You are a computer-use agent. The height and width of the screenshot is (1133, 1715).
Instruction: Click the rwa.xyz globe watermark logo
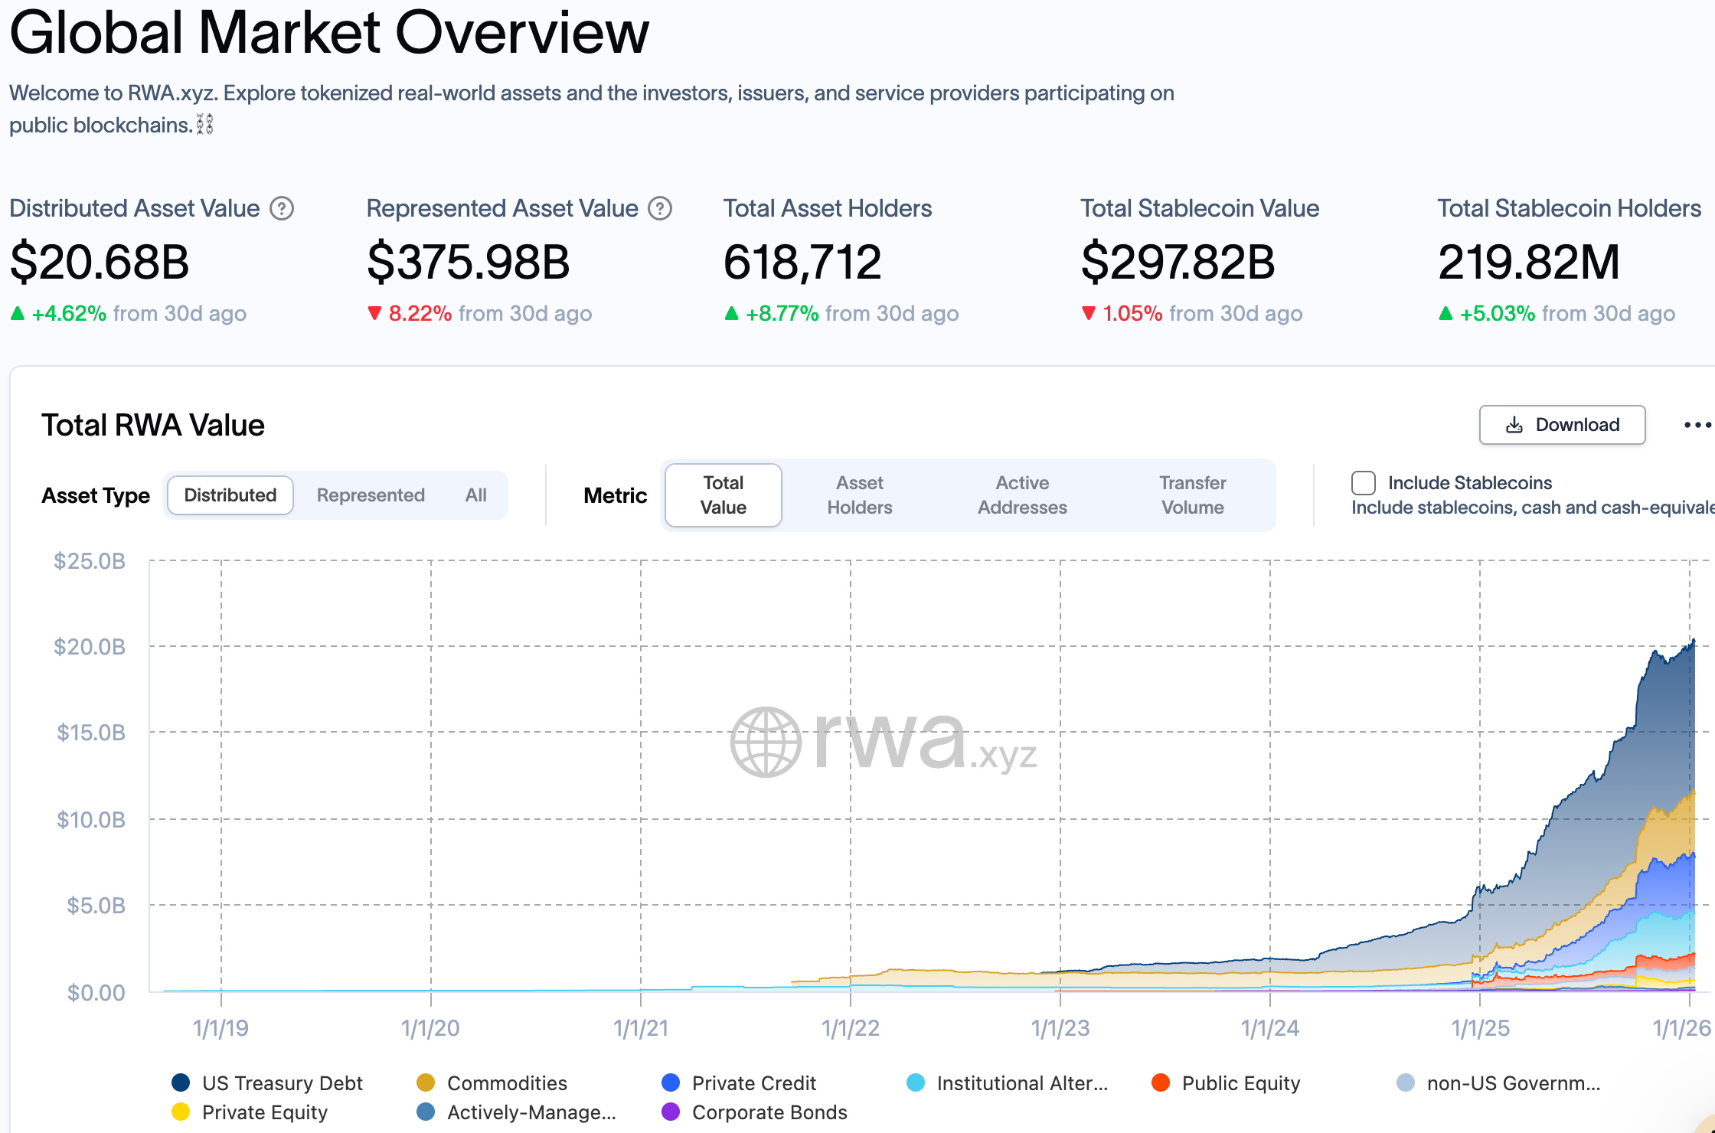pos(765,741)
